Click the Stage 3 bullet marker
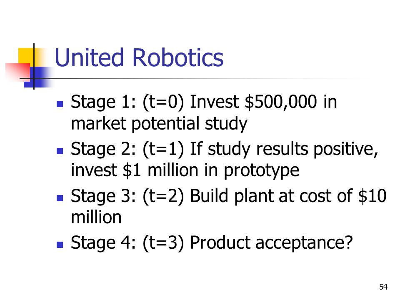Screen dimensions: 400x300 click(x=60, y=198)
